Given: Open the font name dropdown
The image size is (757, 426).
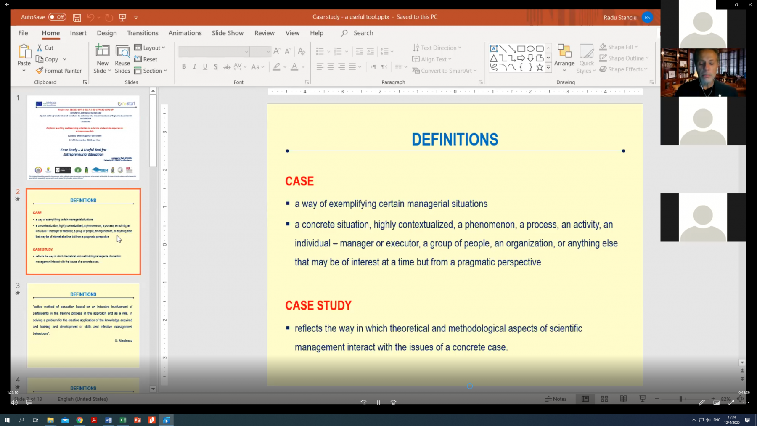Looking at the screenshot, I should [246, 52].
